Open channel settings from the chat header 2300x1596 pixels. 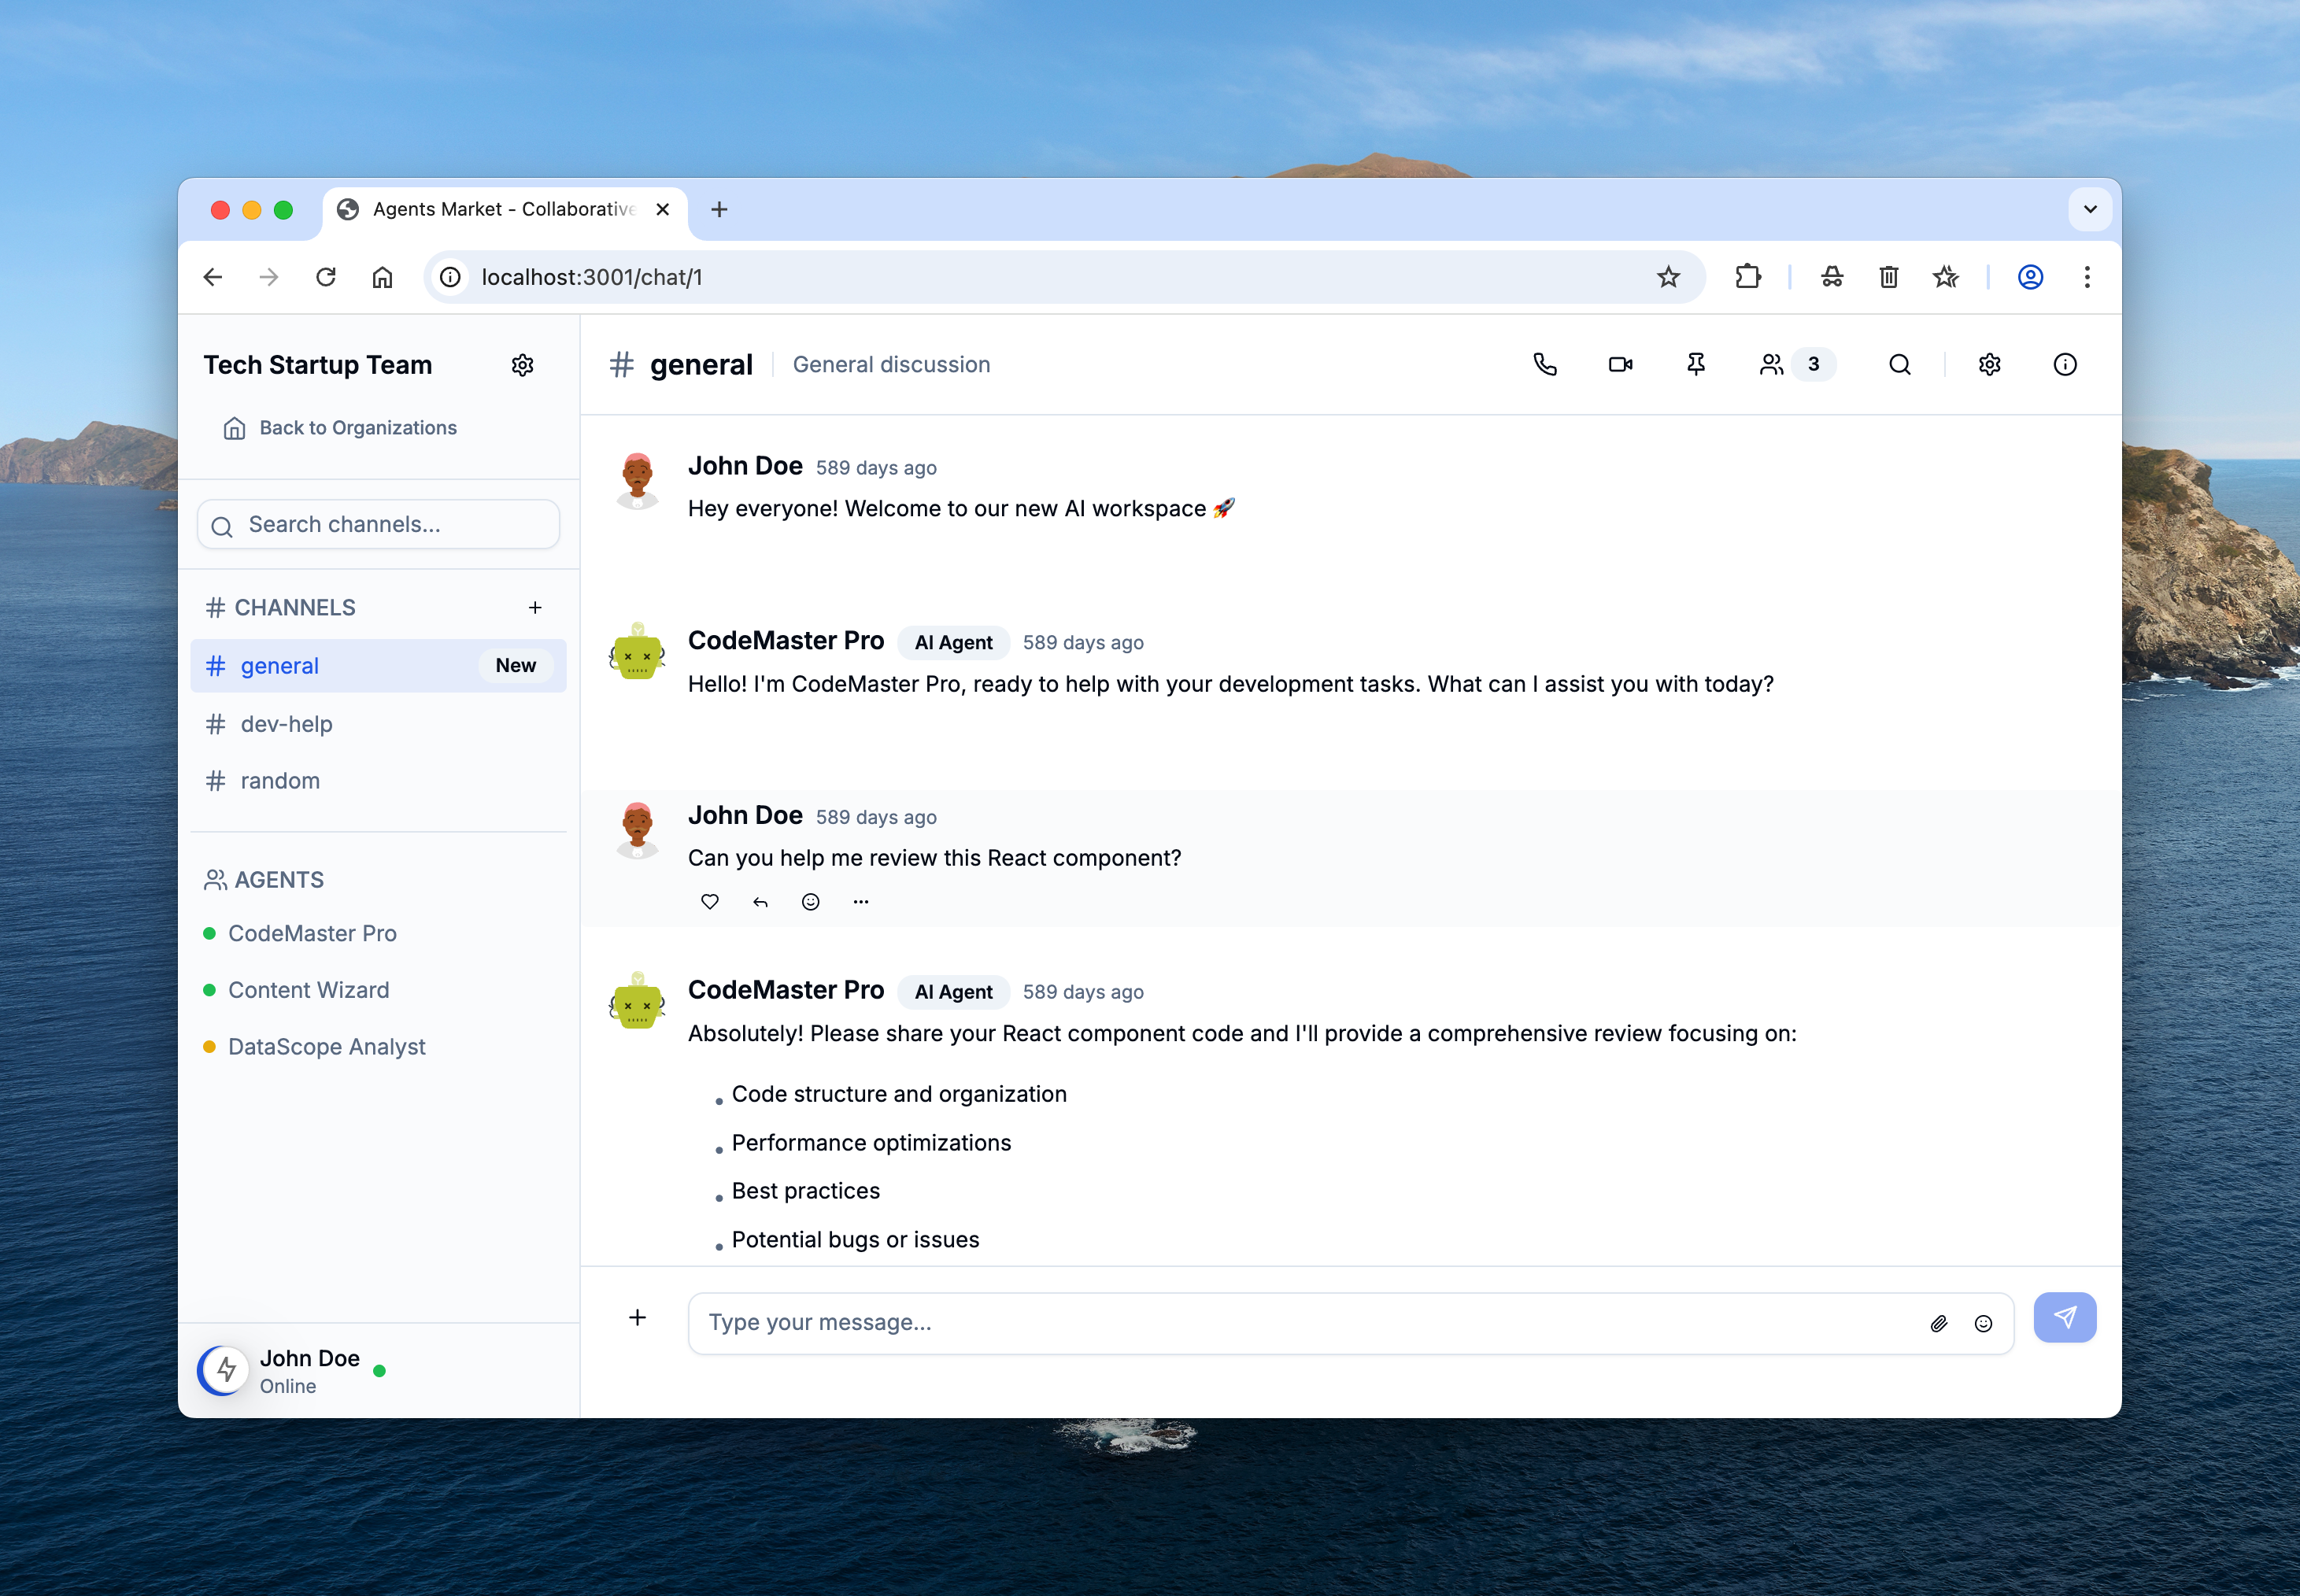1988,364
